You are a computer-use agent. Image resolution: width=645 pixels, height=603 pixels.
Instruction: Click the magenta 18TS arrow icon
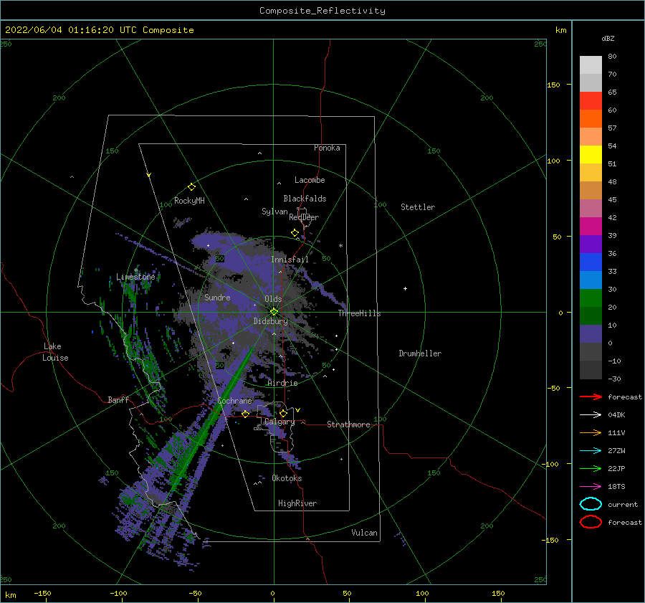tap(591, 487)
